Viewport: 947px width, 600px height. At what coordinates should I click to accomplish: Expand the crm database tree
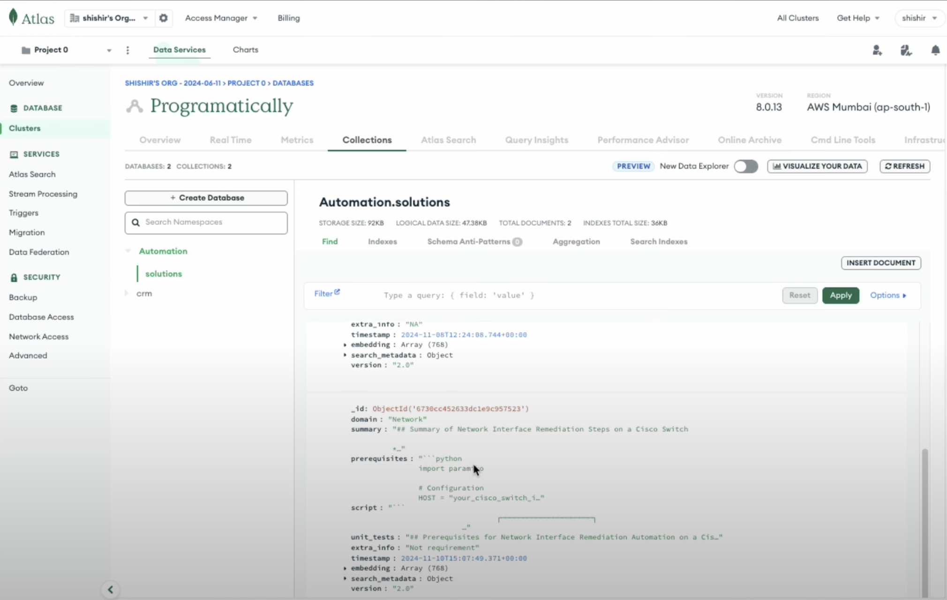pos(127,293)
